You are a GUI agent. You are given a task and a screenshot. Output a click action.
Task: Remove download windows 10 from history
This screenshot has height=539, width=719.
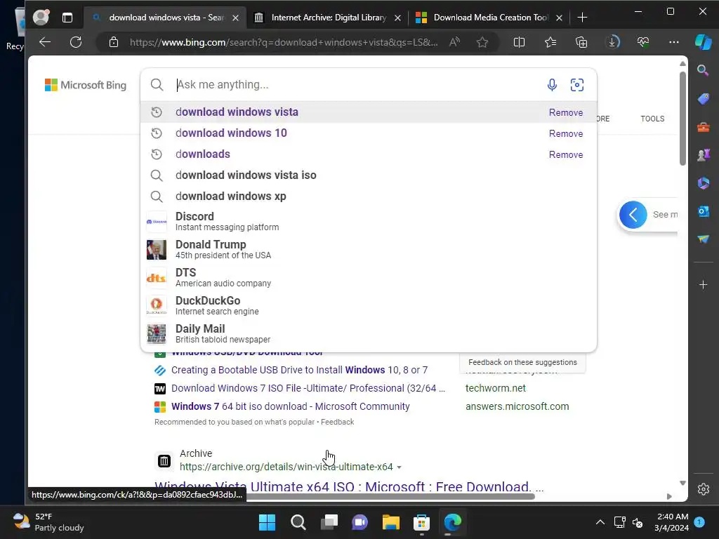point(566,133)
